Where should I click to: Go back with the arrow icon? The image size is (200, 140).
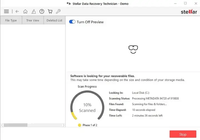coord(17,11)
